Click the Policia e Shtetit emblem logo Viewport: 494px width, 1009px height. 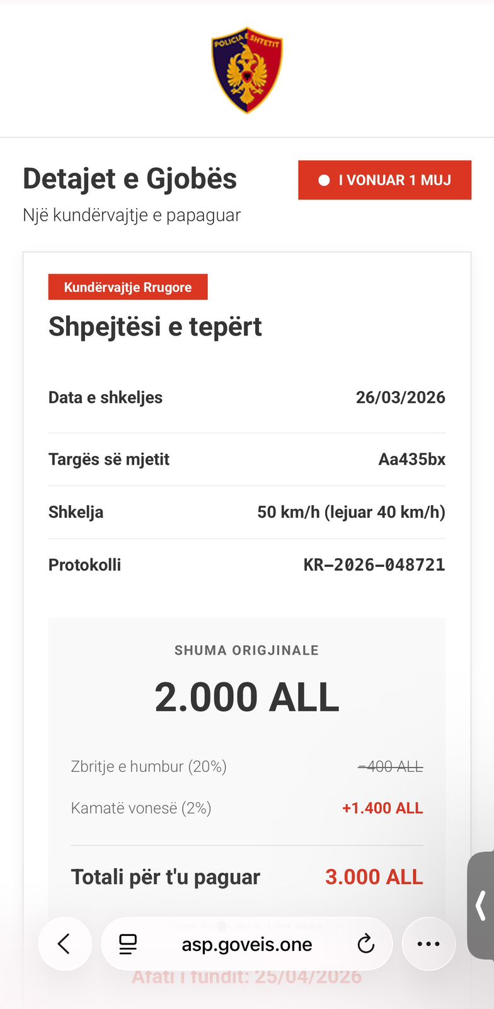[247, 73]
